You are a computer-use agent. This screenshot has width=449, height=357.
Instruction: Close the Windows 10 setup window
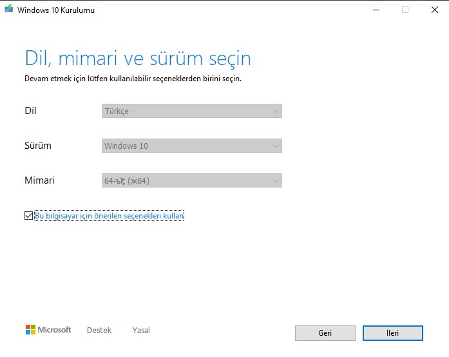tap(434, 10)
